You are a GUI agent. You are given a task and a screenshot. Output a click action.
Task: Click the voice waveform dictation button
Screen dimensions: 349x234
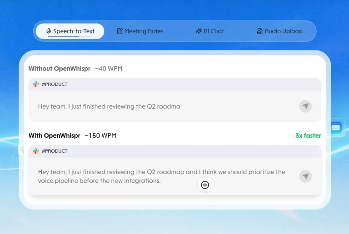pyautogui.click(x=205, y=185)
